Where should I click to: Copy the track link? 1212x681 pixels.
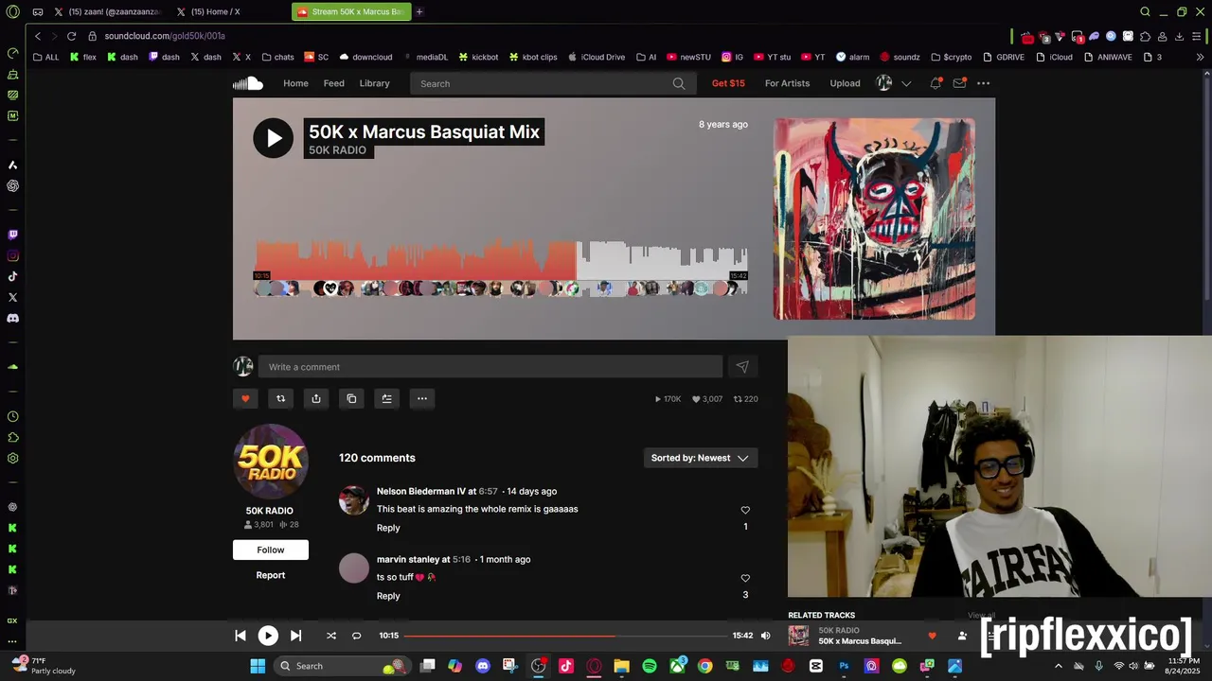tap(351, 398)
